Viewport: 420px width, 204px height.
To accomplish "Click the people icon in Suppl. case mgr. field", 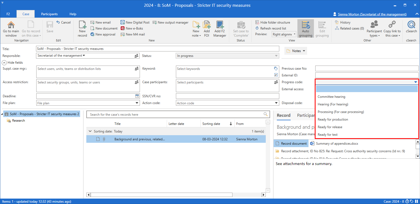I will 137,69.
